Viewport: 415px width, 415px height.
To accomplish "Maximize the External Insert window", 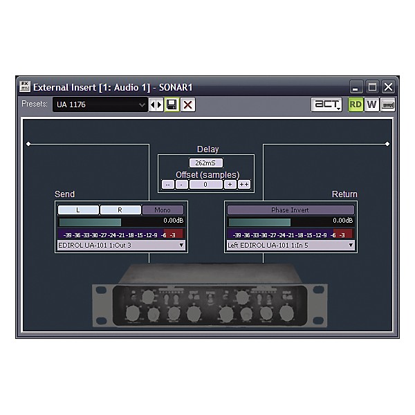I will 372,87.
